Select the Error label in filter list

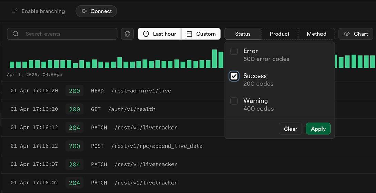pos(250,51)
